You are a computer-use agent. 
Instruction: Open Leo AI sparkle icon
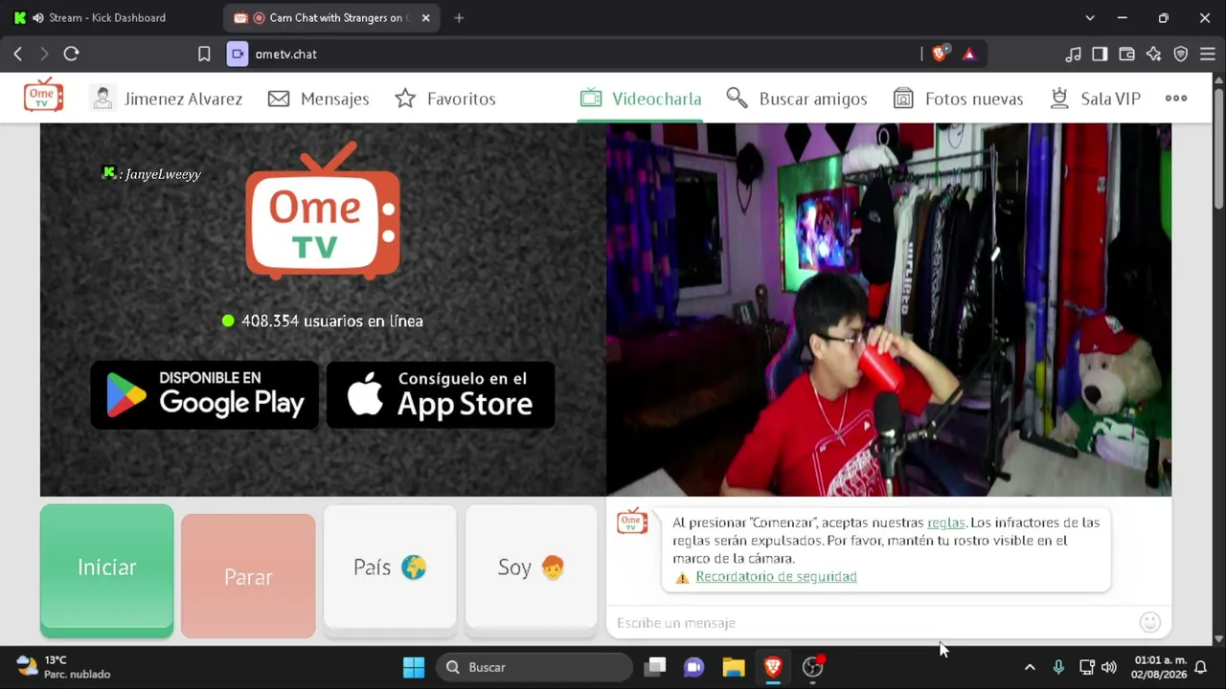pos(1153,54)
